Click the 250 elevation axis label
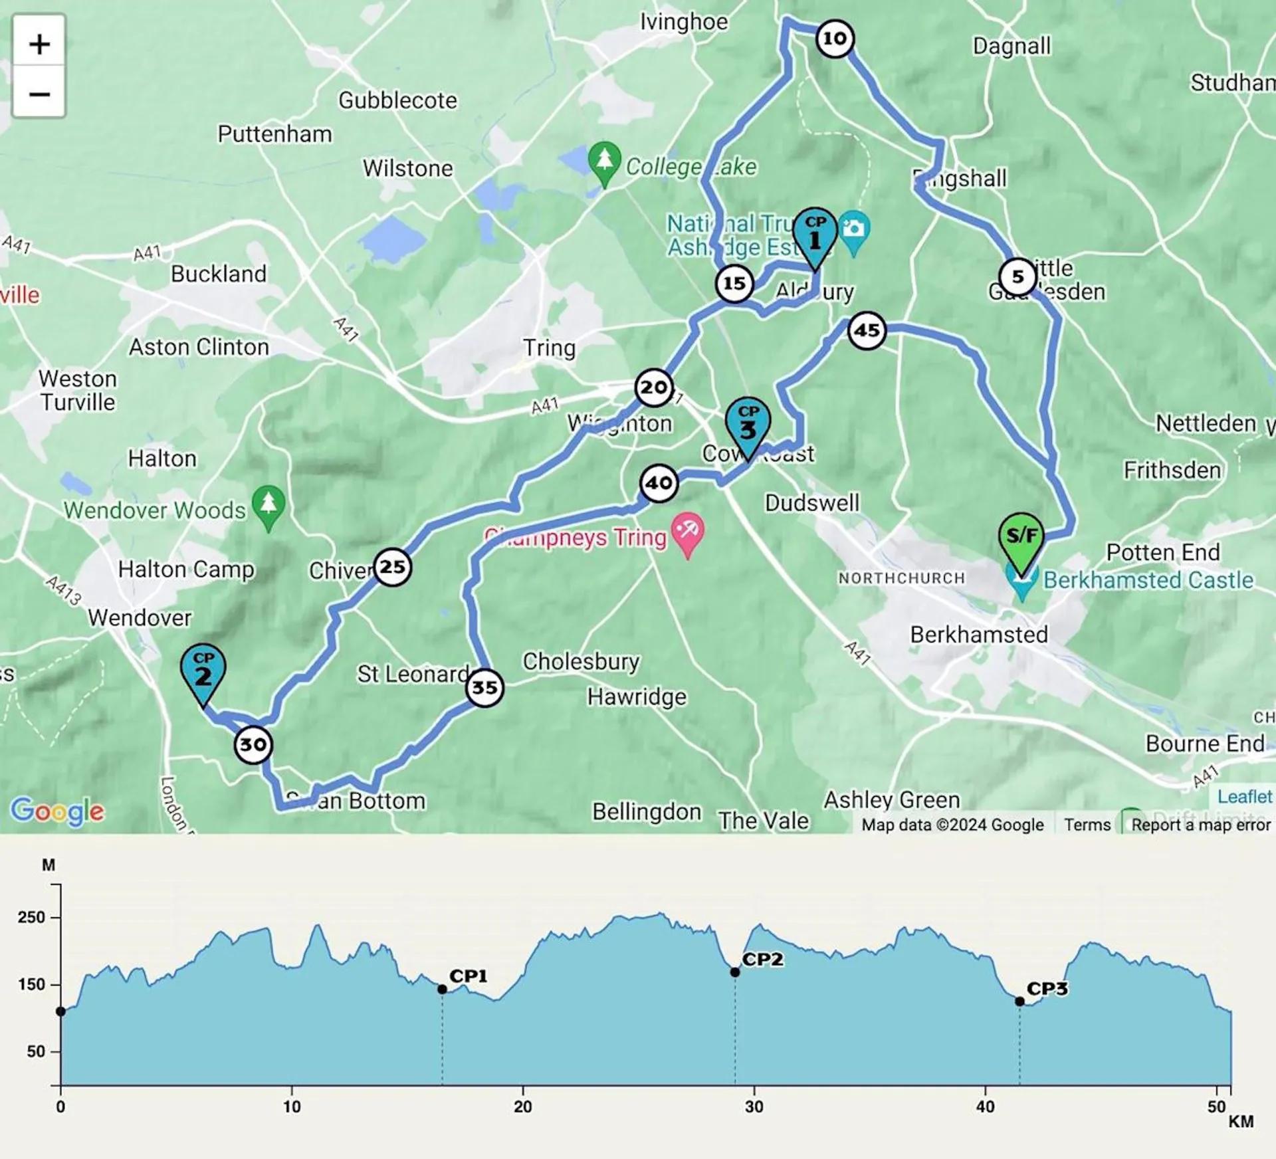 pos(31,917)
